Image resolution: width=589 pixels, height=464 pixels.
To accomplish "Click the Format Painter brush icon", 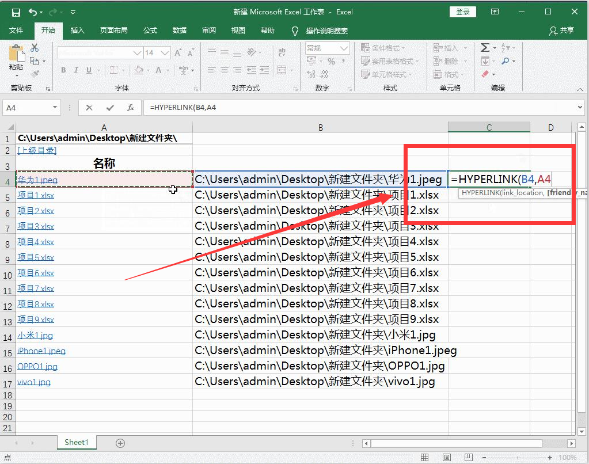I will [35, 74].
